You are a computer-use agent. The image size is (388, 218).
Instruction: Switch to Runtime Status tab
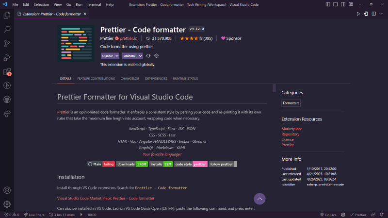[185, 79]
